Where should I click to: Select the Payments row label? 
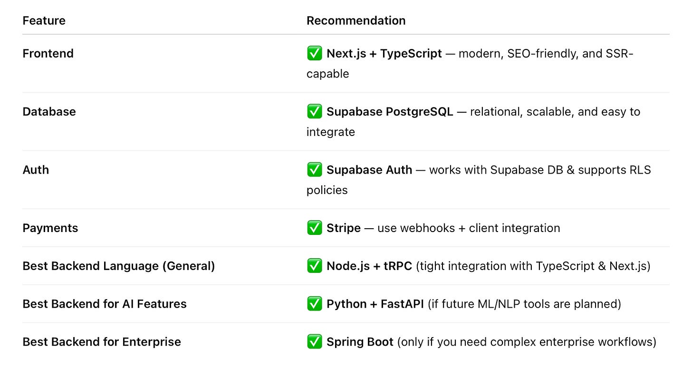(x=50, y=228)
